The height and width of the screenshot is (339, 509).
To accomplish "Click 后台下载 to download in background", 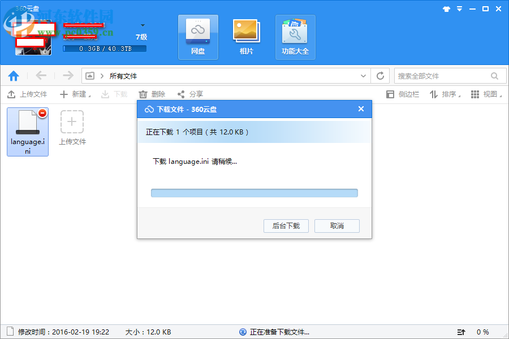I will point(286,225).
